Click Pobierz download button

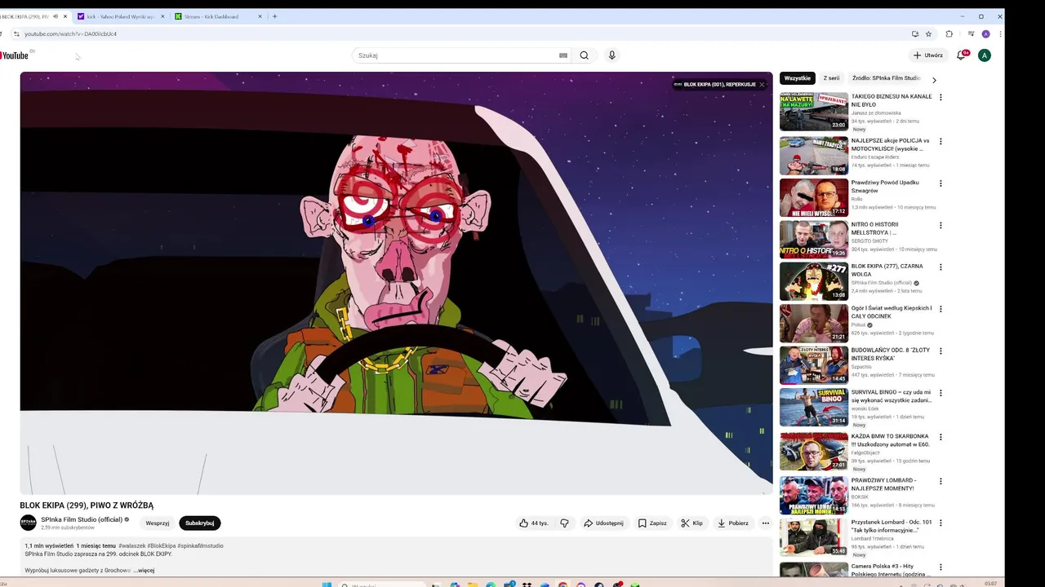click(x=732, y=523)
